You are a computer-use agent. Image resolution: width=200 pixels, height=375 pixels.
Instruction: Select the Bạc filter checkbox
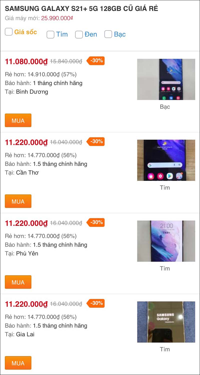[x=108, y=34]
